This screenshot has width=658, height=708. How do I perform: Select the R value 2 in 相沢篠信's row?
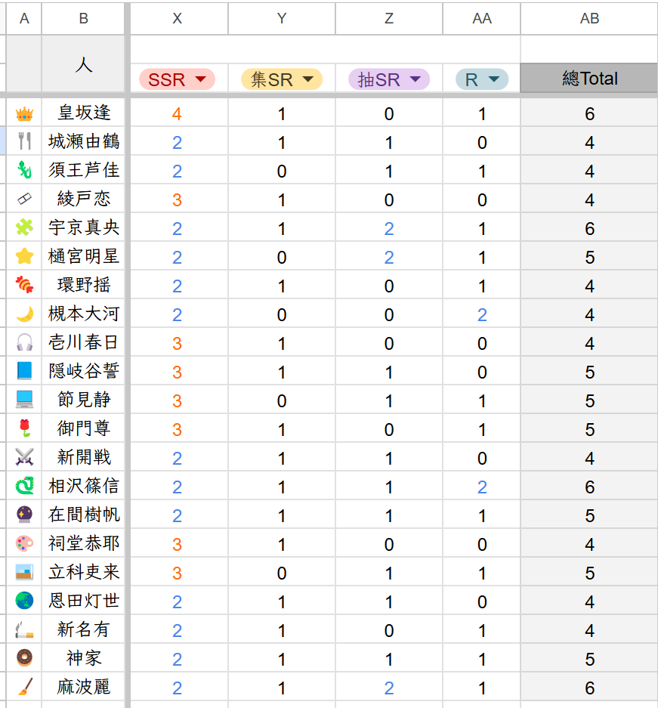[x=481, y=487]
